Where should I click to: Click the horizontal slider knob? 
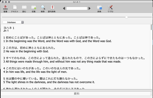126,17
